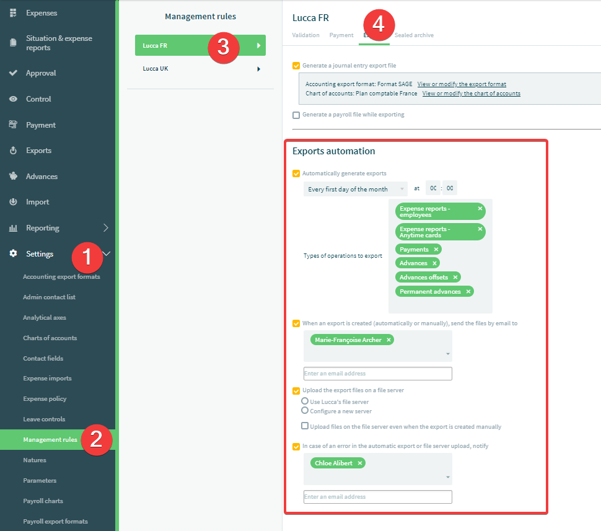The width and height of the screenshot is (601, 531).
Task: Switch to the Payment tab
Action: (341, 35)
